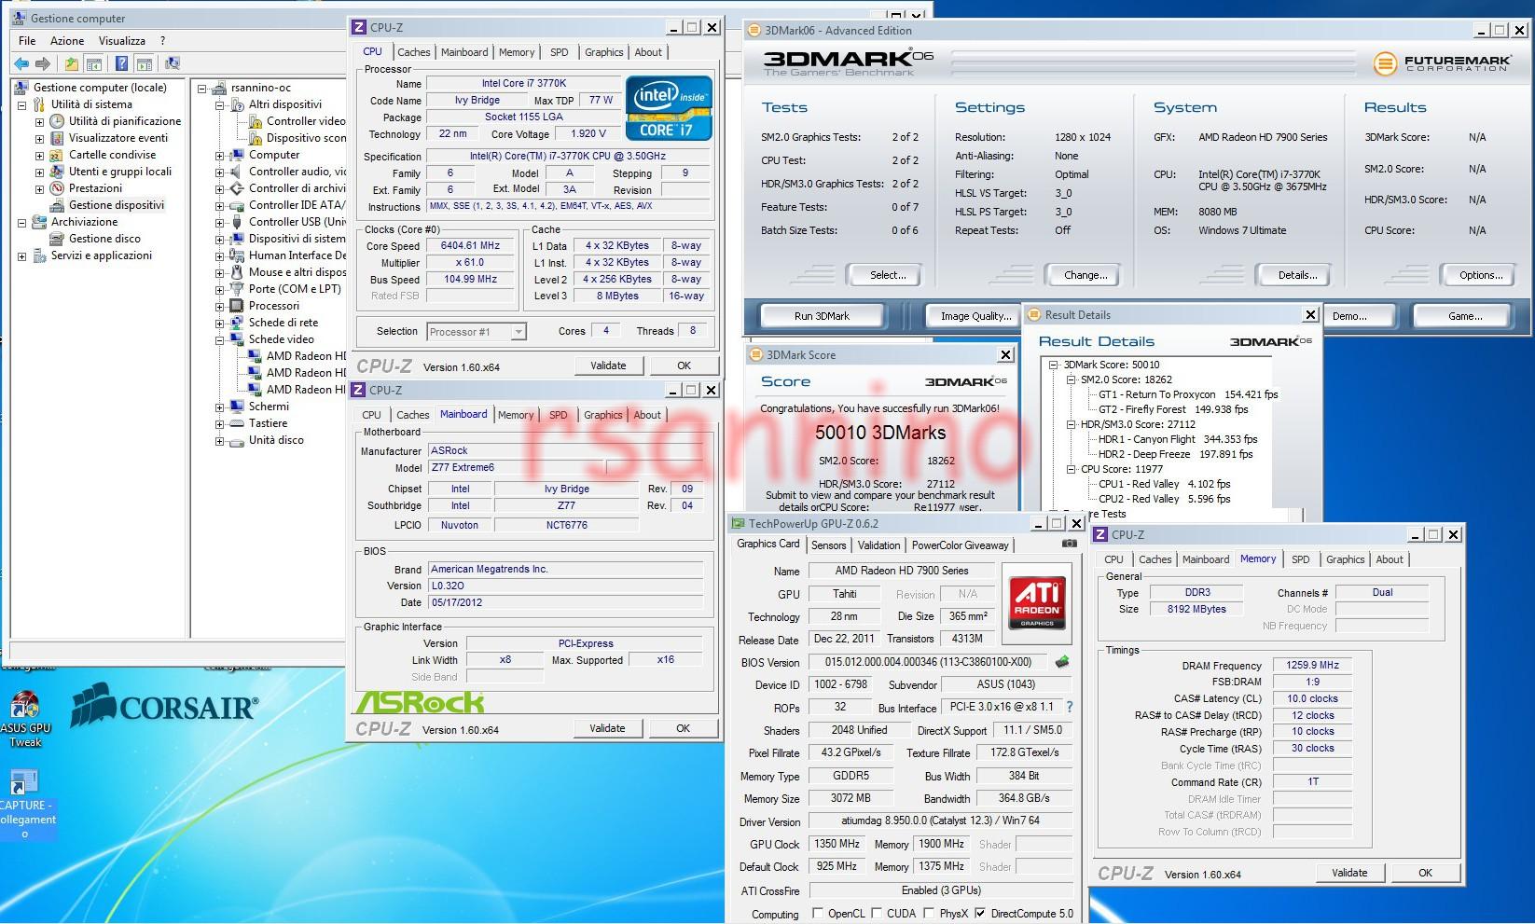Select the CAPTURE shortcut desktop icon
The image size is (1535, 924).
pos(25,804)
